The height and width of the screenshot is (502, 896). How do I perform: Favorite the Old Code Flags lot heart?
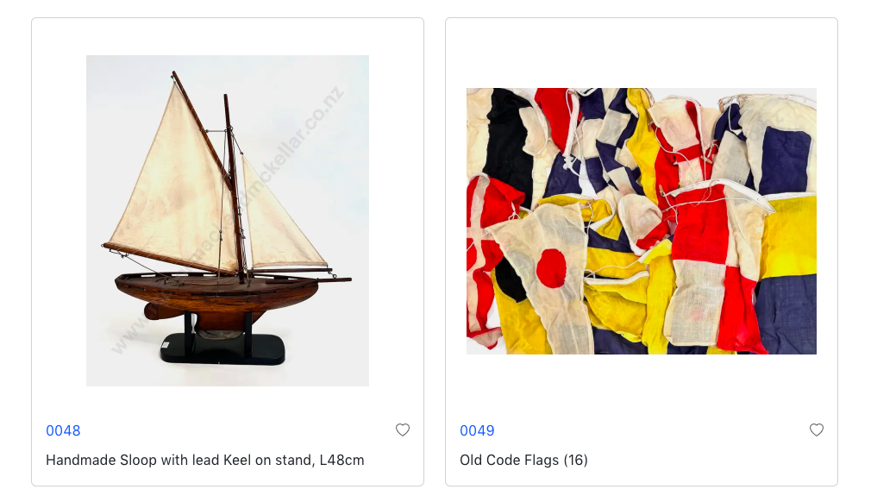[x=817, y=430]
